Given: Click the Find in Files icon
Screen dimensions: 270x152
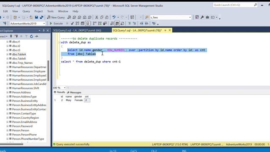Looking at the screenshot, I should (147, 17).
